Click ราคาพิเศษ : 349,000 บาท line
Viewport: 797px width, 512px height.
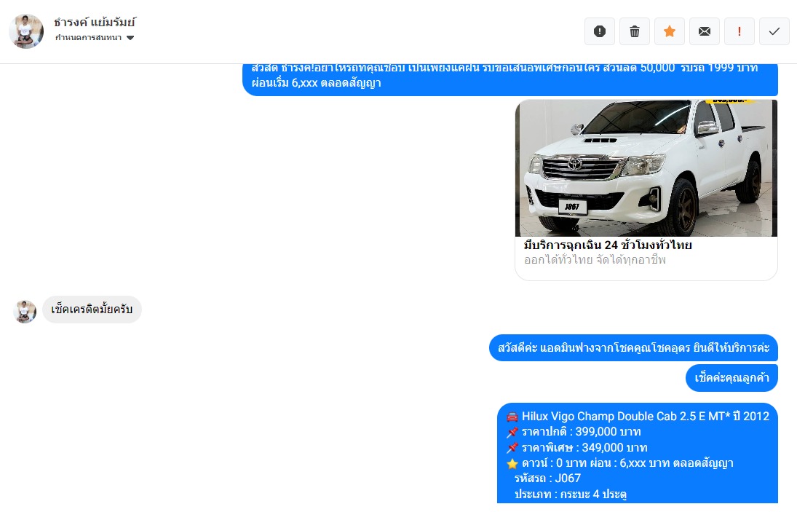(577, 448)
